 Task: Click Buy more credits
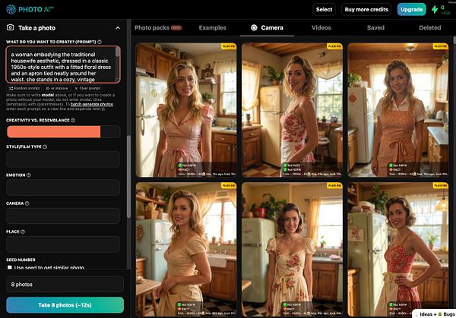tap(366, 9)
